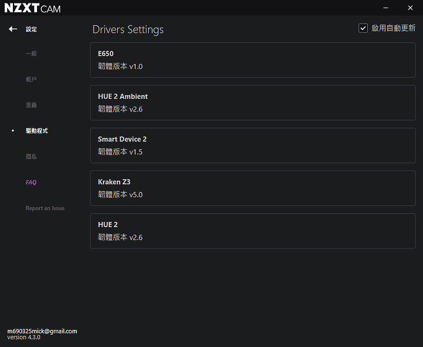
Task: Click the Drivers Settings heading
Action: pos(128,29)
